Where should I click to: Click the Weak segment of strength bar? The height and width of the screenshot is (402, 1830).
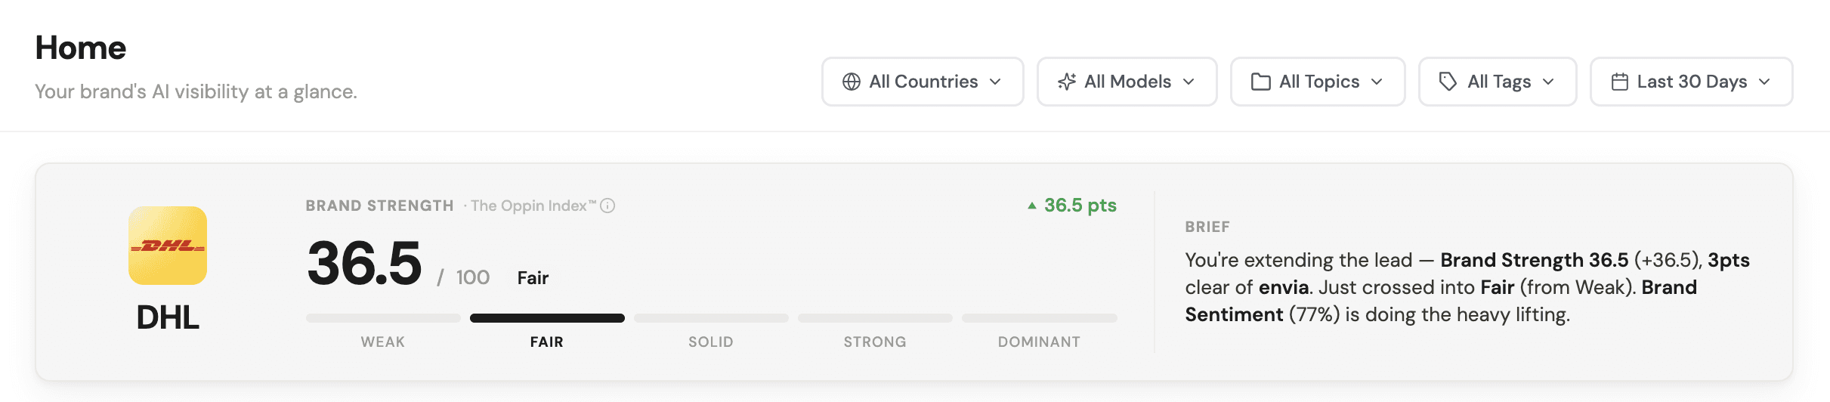coord(383,318)
